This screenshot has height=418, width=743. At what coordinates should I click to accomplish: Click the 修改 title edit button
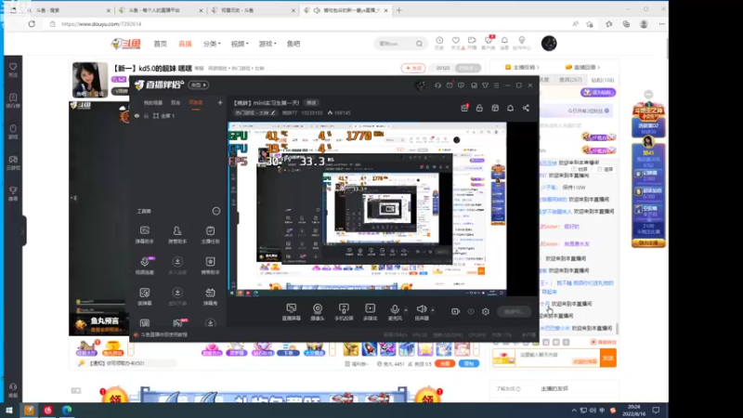(311, 103)
